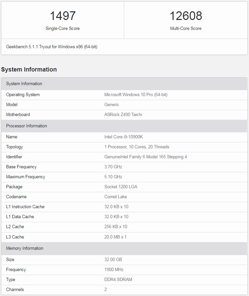Click the Single-Core Score value 1497
This screenshot has width=249, height=296.
pos(63,16)
